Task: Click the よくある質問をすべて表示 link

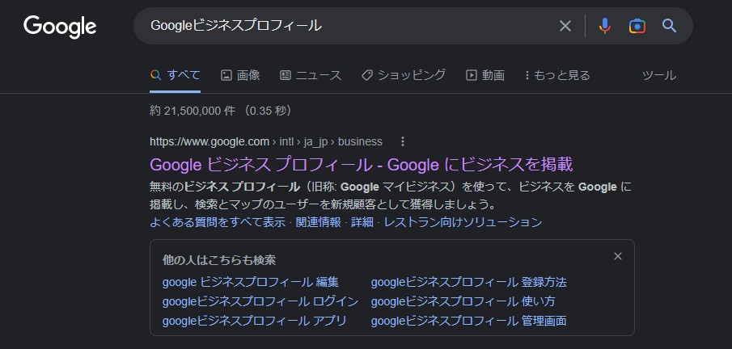Action: [x=218, y=222]
